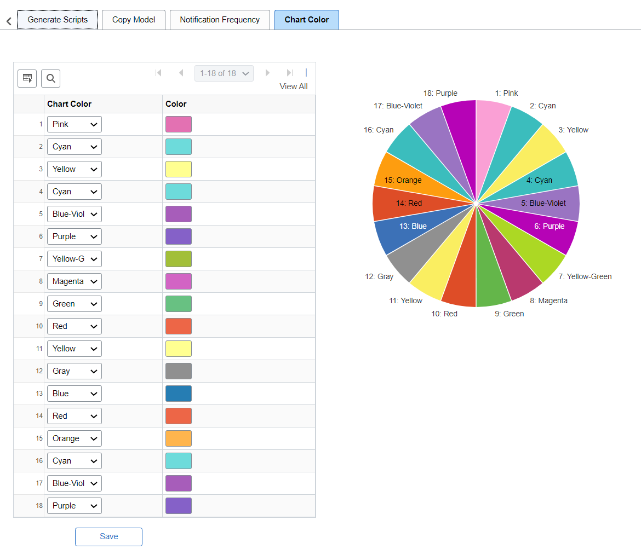Open the Yellow-G dropdown in row 7
The width and height of the screenshot is (641, 555).
click(75, 259)
